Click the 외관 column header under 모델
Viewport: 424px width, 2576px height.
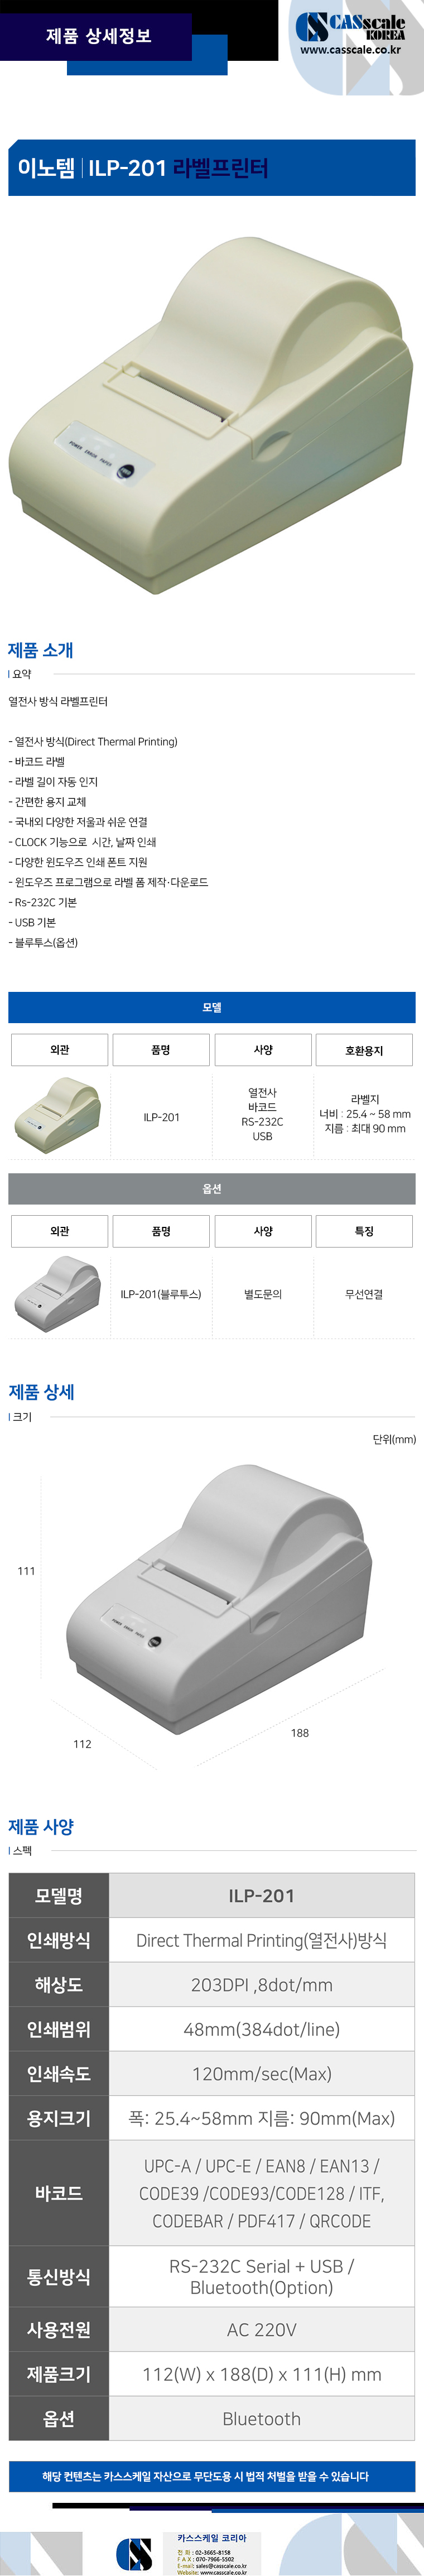[60, 1050]
